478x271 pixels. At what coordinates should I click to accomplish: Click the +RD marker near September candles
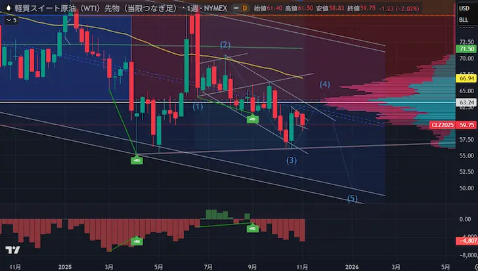point(252,119)
